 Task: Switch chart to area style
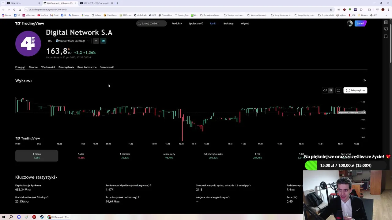325,90
